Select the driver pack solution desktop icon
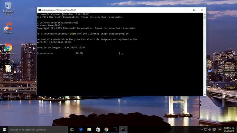237x133 pixels. pyautogui.click(x=8, y=71)
